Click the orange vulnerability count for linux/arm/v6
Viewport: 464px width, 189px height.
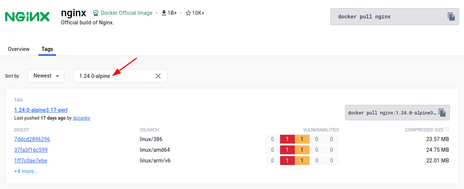(302, 161)
